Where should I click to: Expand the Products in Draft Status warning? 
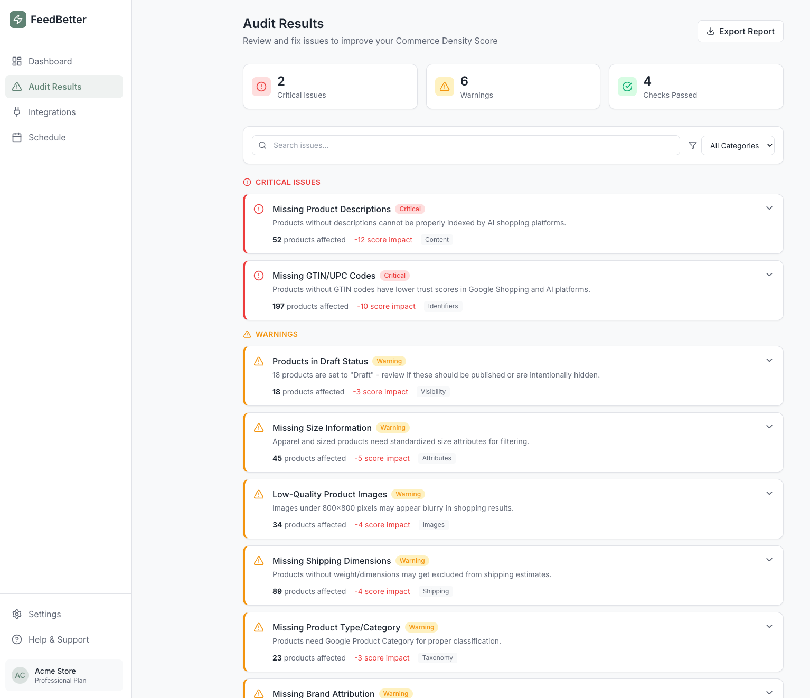(769, 360)
